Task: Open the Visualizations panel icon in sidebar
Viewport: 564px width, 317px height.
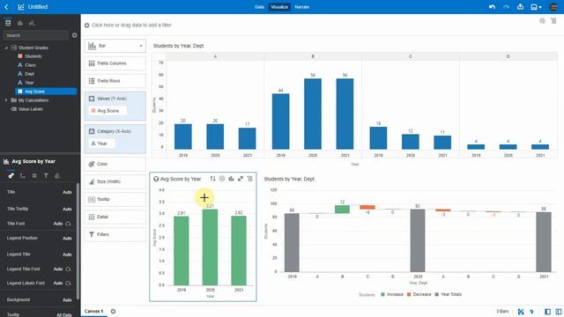Action: 20,23
